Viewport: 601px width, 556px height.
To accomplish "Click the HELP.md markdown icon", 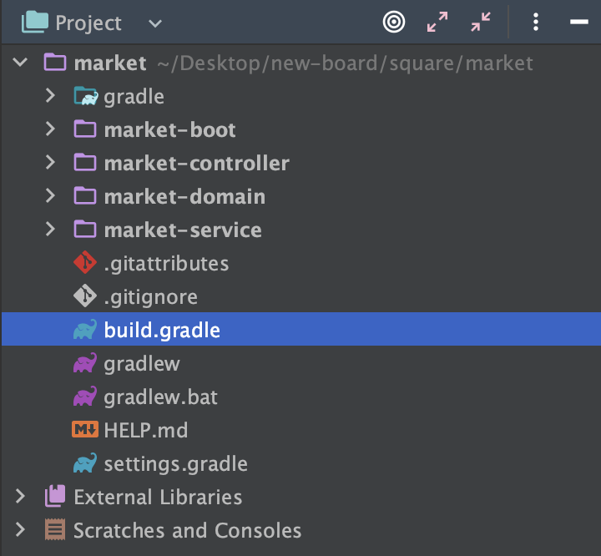I will [x=85, y=429].
